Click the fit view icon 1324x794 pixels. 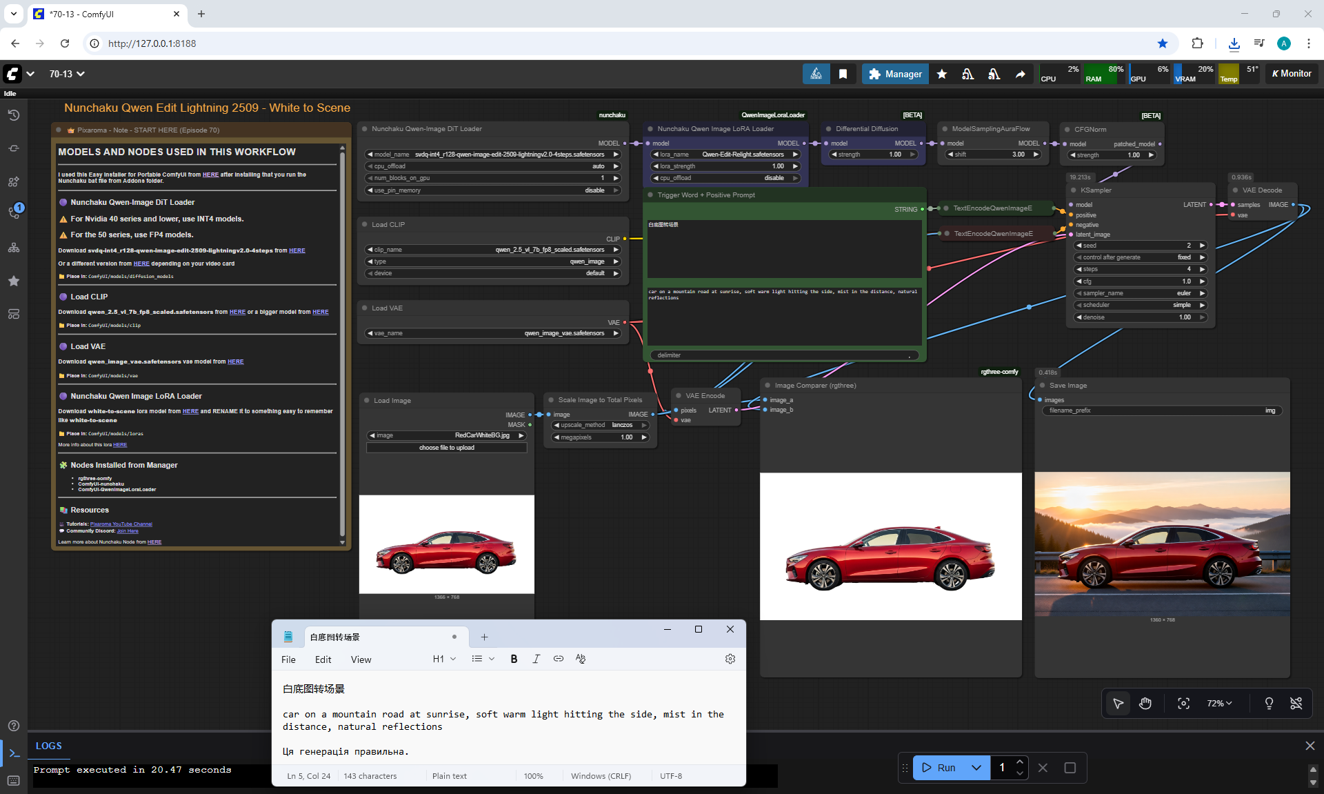(x=1183, y=703)
